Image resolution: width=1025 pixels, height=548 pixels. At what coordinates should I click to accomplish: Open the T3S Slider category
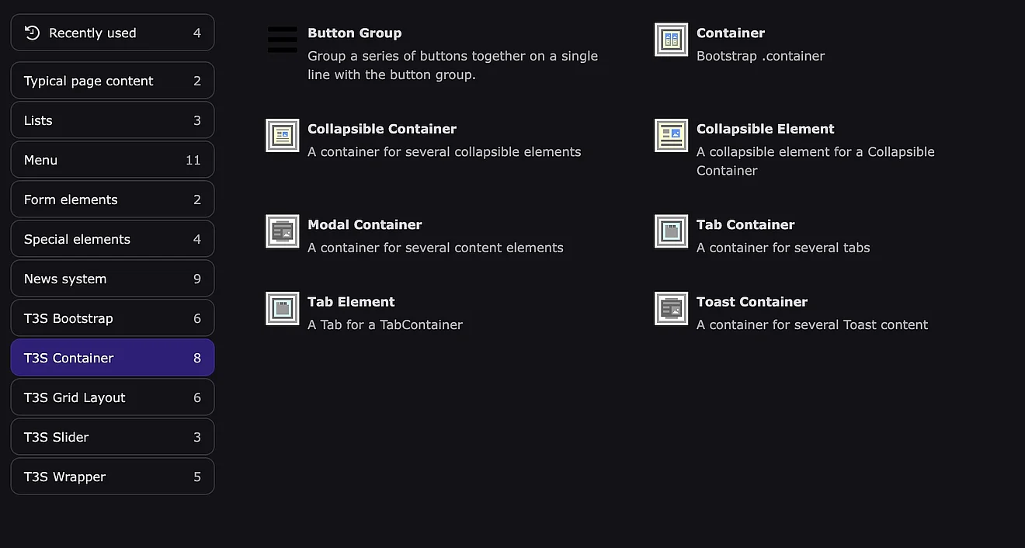(x=113, y=437)
